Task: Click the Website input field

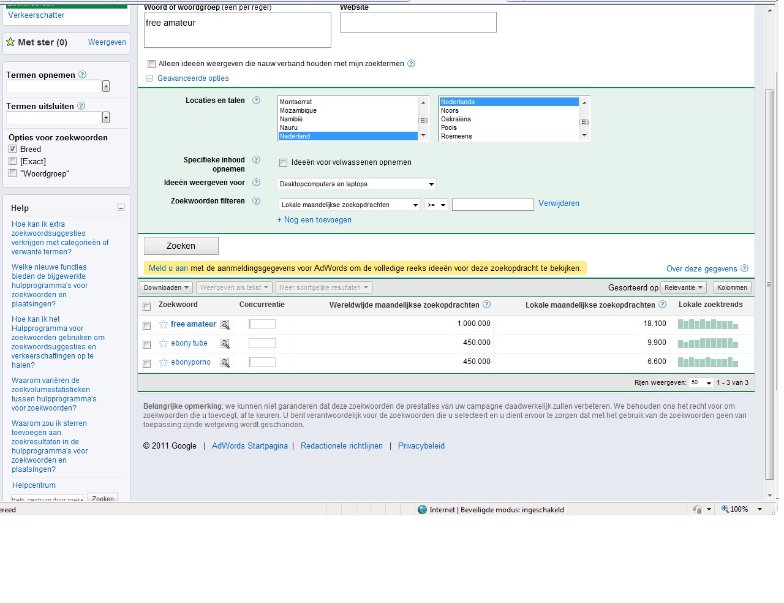Action: click(x=418, y=23)
